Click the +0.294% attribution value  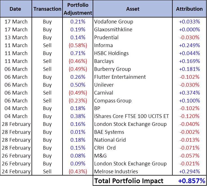190,172
